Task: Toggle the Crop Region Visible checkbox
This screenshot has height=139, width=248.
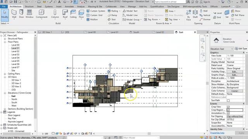Action: coord(228,110)
